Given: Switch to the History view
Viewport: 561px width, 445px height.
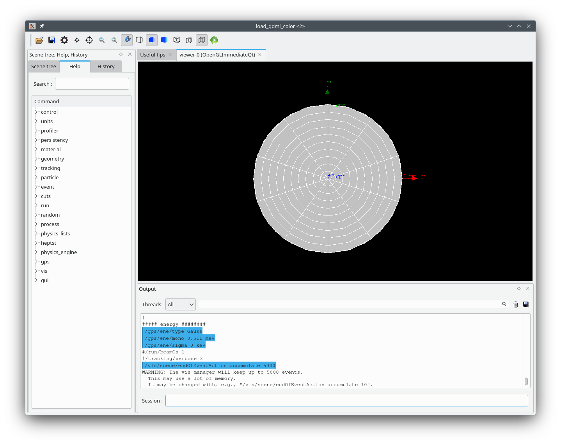Looking at the screenshot, I should pos(105,66).
